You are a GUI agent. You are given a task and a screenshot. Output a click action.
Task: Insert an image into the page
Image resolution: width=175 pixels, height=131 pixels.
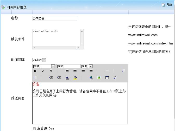pyautogui.click(x=99, y=78)
